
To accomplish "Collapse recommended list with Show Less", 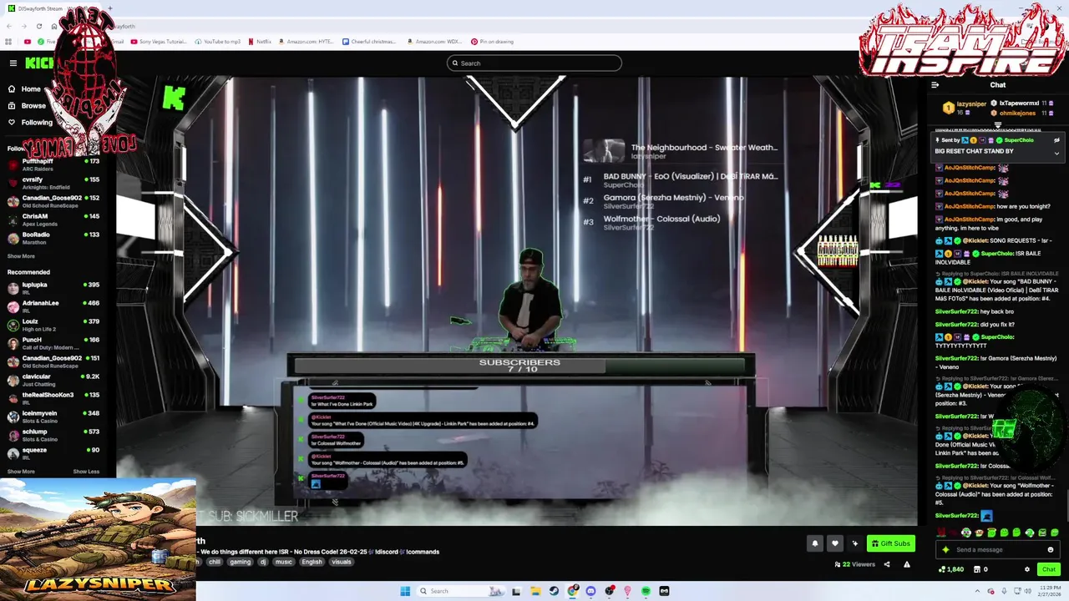I will (x=86, y=472).
